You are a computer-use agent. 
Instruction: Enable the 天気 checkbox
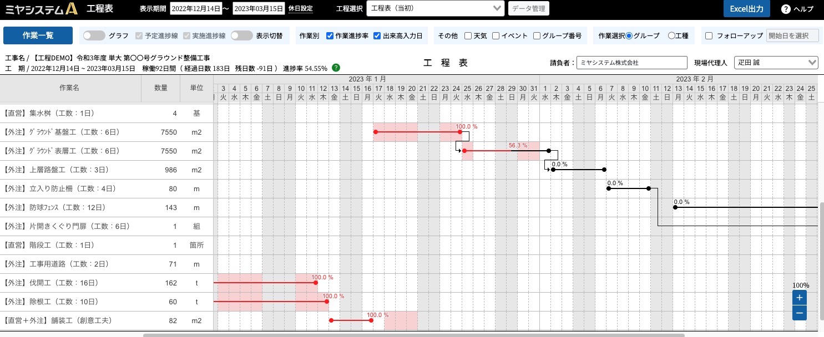(x=468, y=35)
